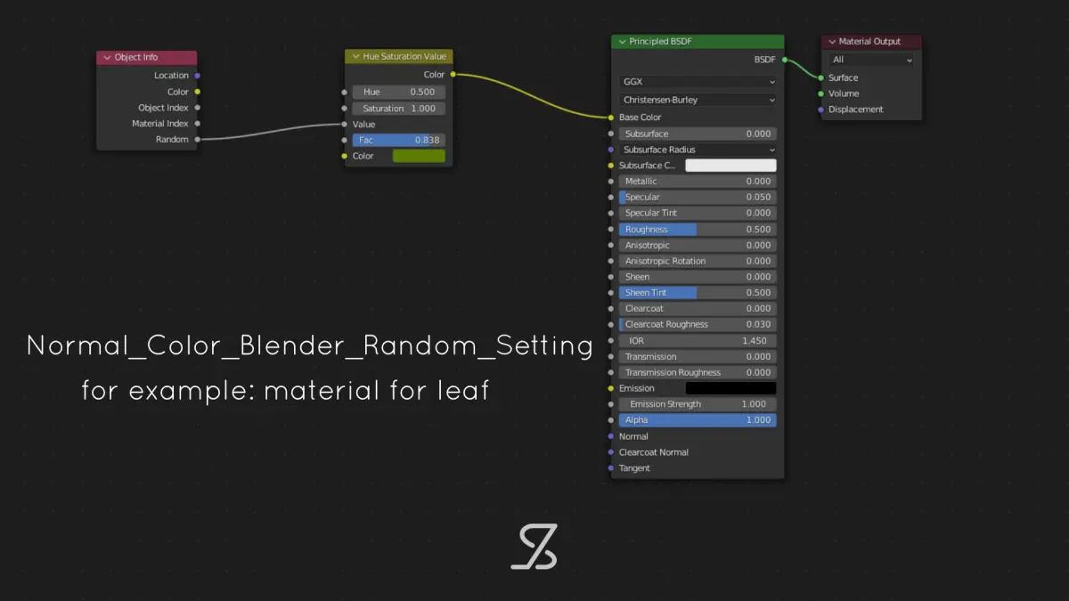Click the Value input socket on Hue Saturation node
The height and width of the screenshot is (601, 1069).
[344, 124]
